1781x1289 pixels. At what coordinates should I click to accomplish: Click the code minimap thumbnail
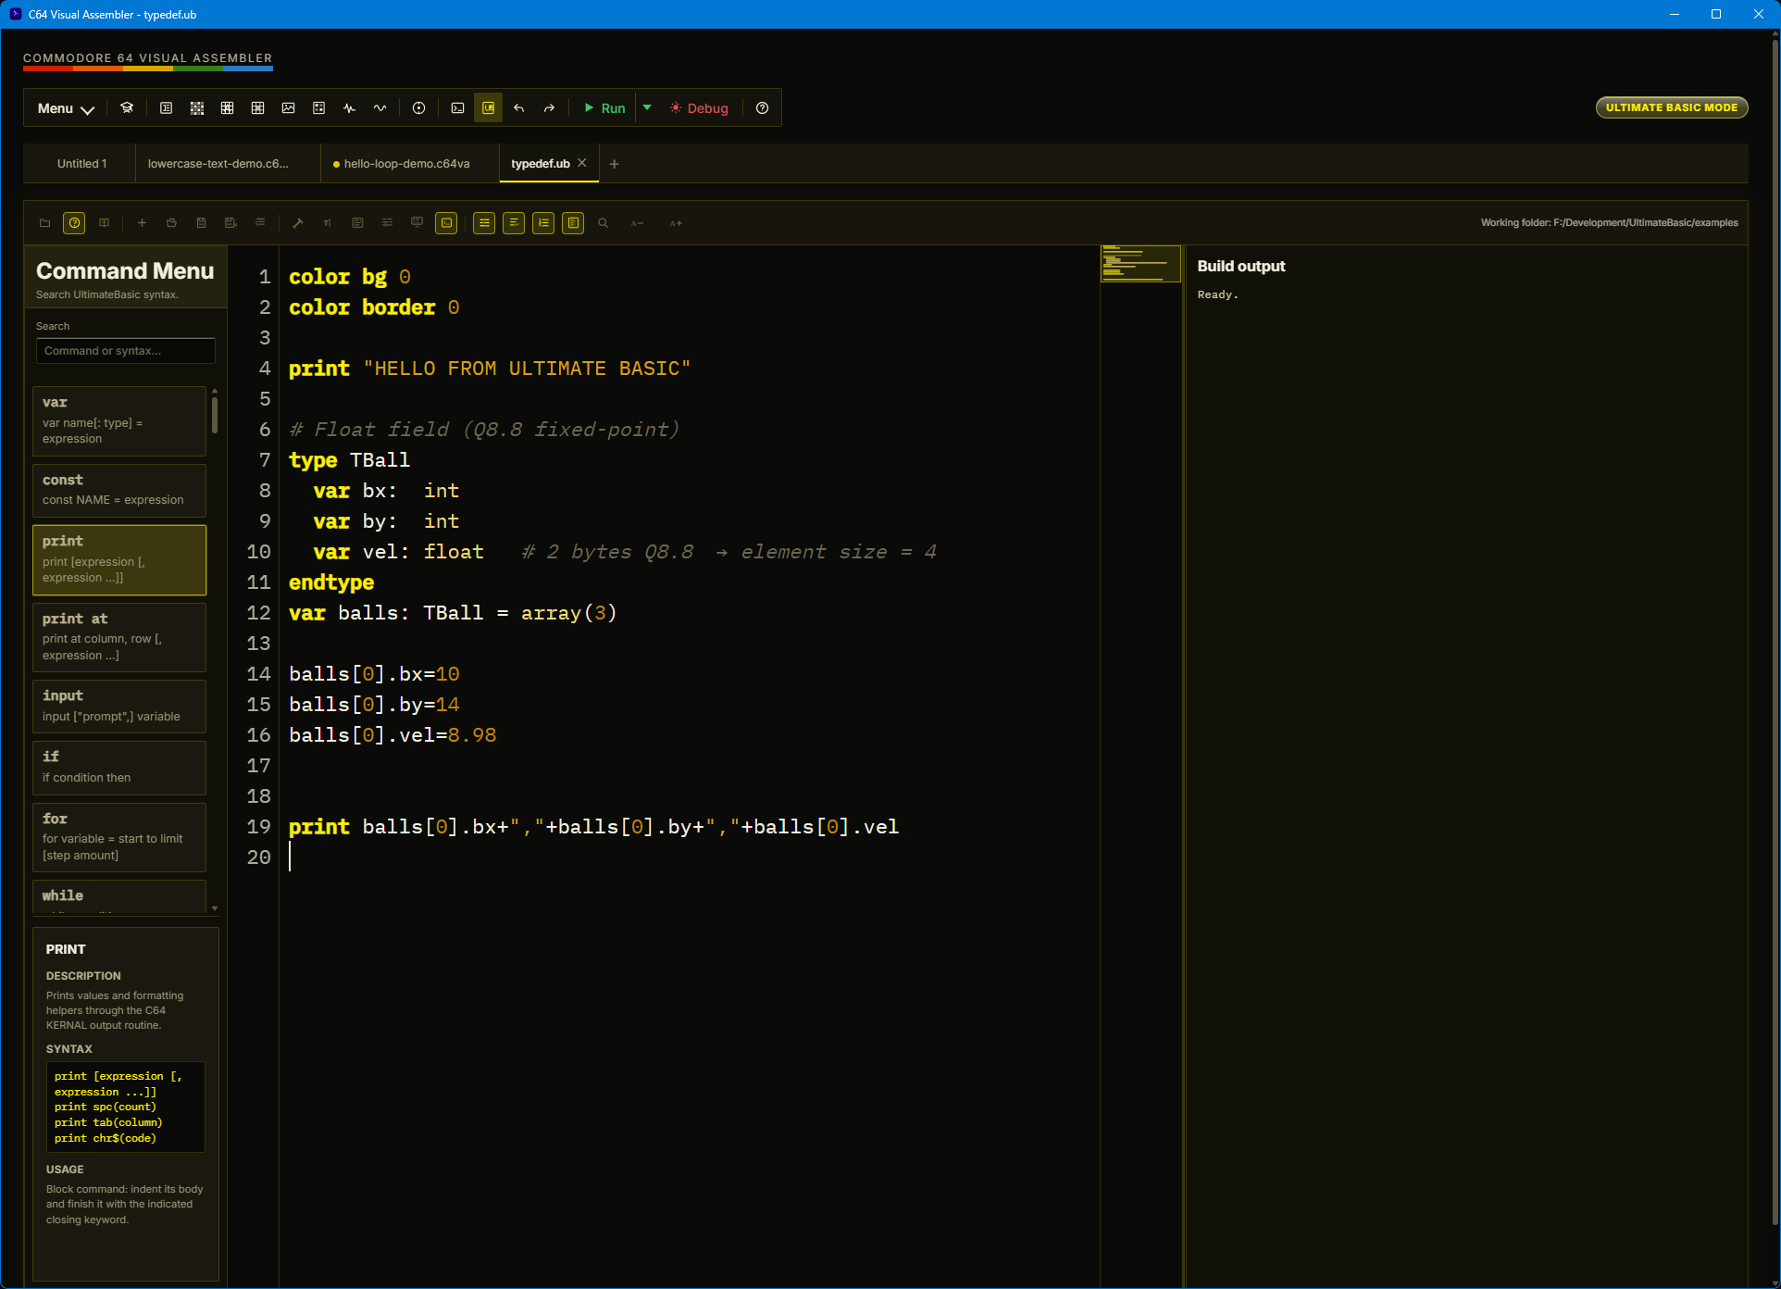pyautogui.click(x=1140, y=264)
